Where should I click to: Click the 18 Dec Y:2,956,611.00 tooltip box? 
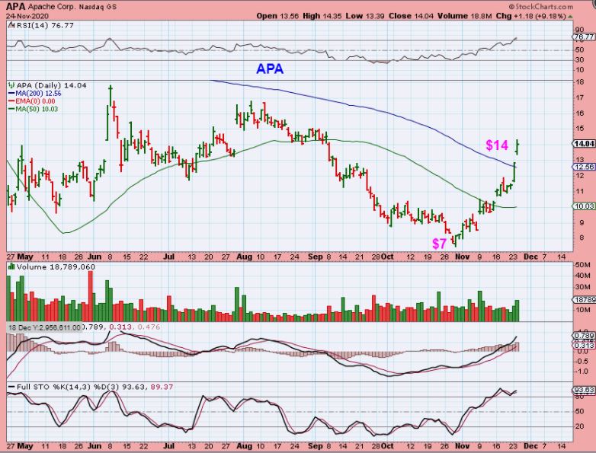(44, 327)
